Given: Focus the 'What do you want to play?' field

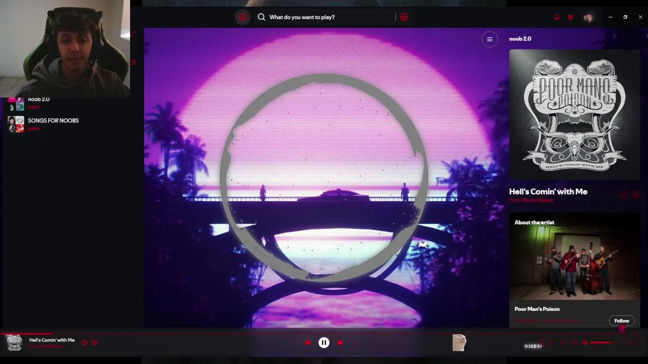Looking at the screenshot, I should pyautogui.click(x=324, y=17).
